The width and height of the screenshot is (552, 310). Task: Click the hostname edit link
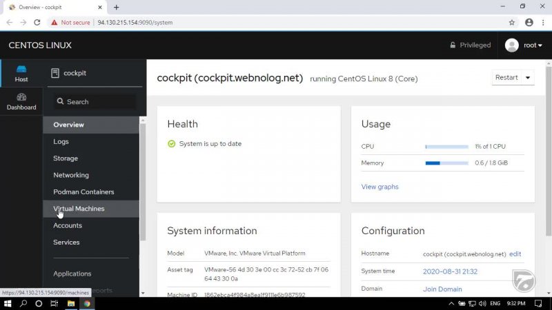coord(515,254)
